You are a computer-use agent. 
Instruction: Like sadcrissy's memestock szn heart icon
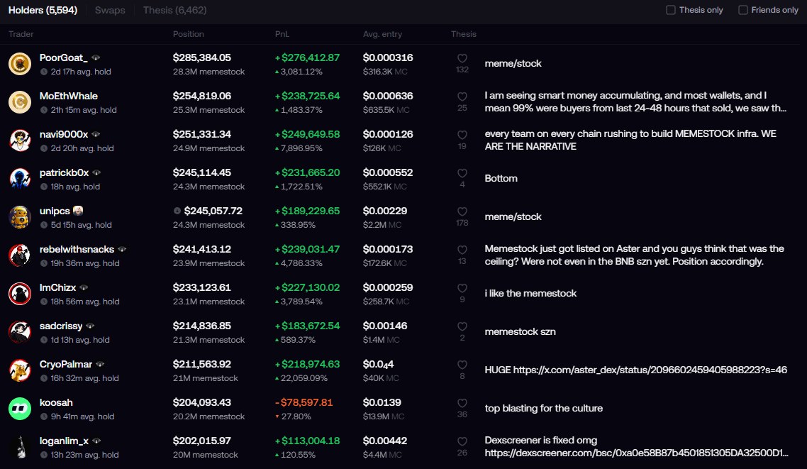(462, 326)
